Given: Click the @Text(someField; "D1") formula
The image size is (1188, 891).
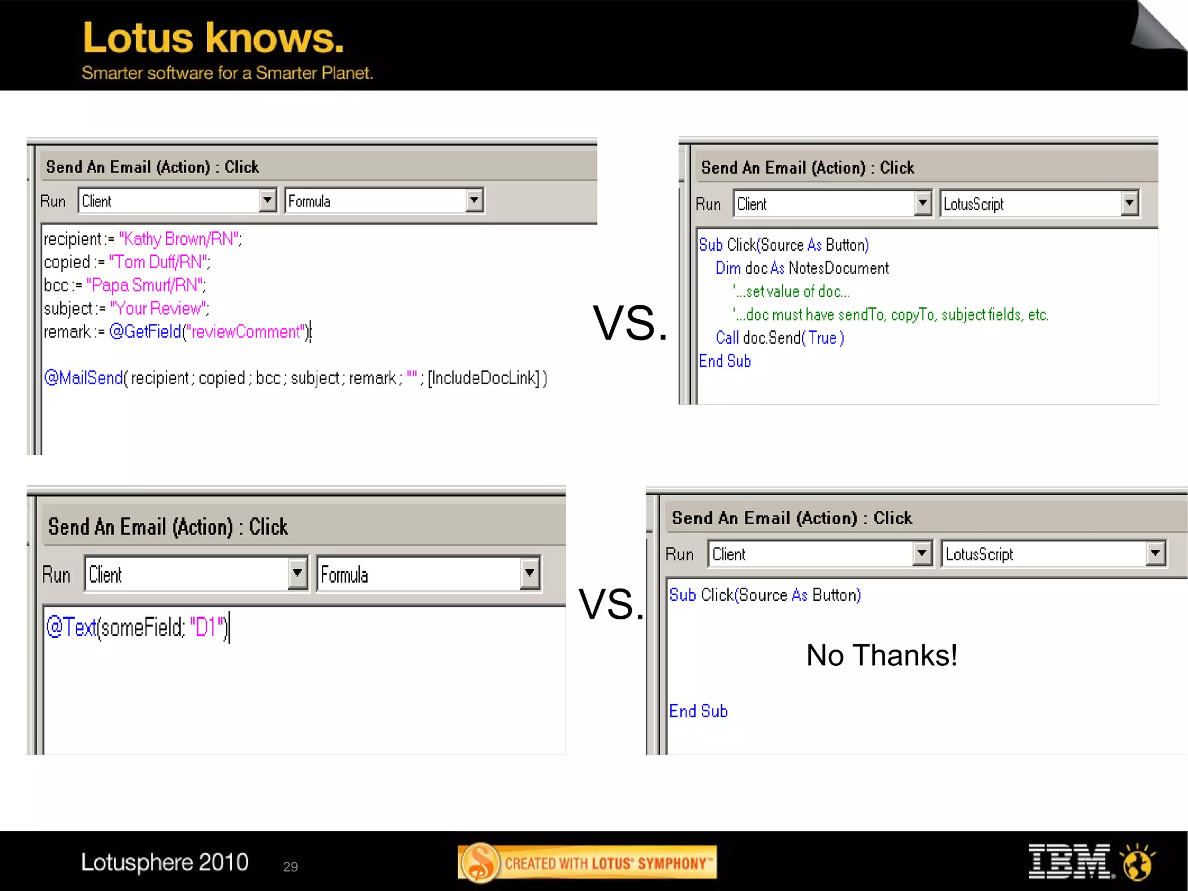Looking at the screenshot, I should point(138,627).
